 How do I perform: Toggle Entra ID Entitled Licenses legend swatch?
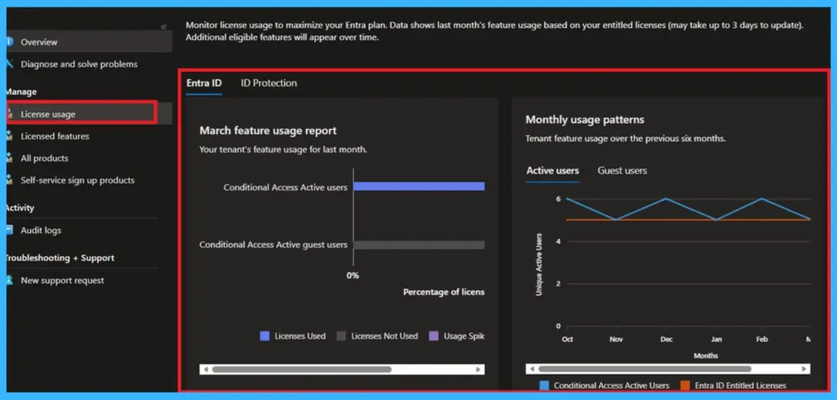(x=686, y=385)
